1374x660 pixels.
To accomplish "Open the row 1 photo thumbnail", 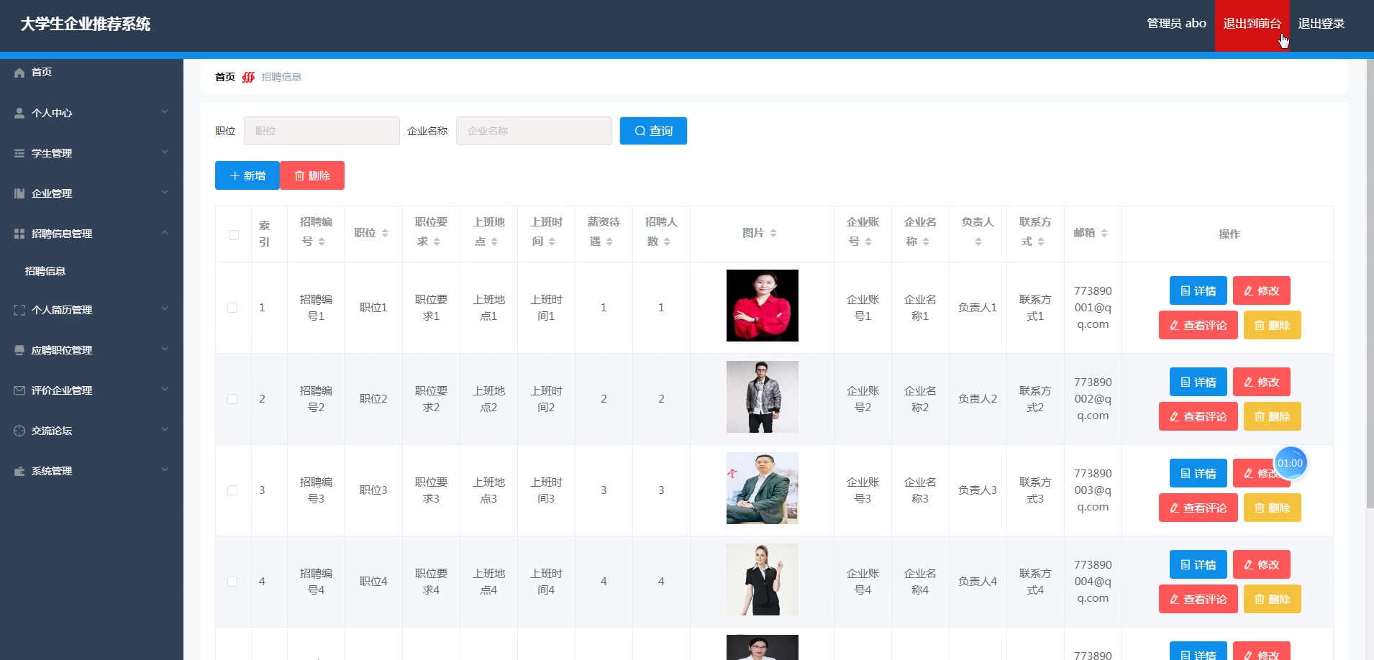I will coord(763,306).
